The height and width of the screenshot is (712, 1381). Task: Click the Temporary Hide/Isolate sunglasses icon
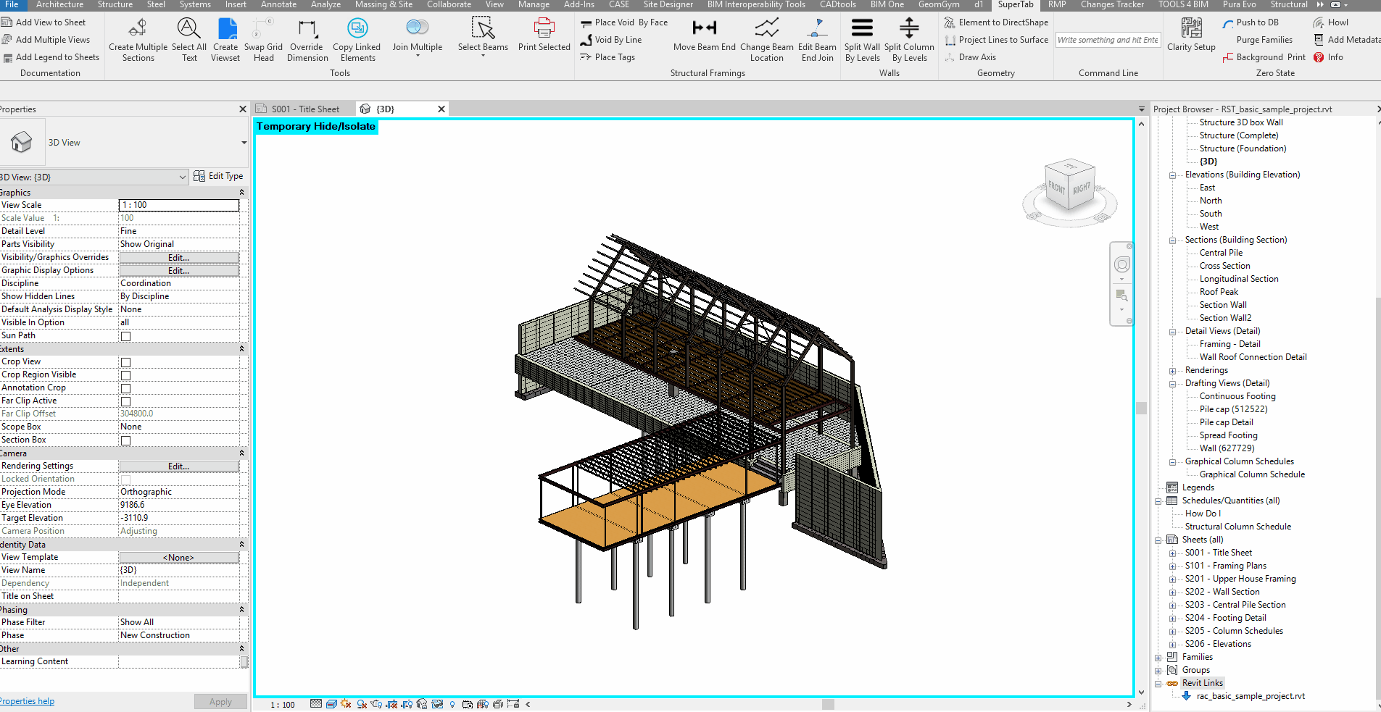point(437,704)
